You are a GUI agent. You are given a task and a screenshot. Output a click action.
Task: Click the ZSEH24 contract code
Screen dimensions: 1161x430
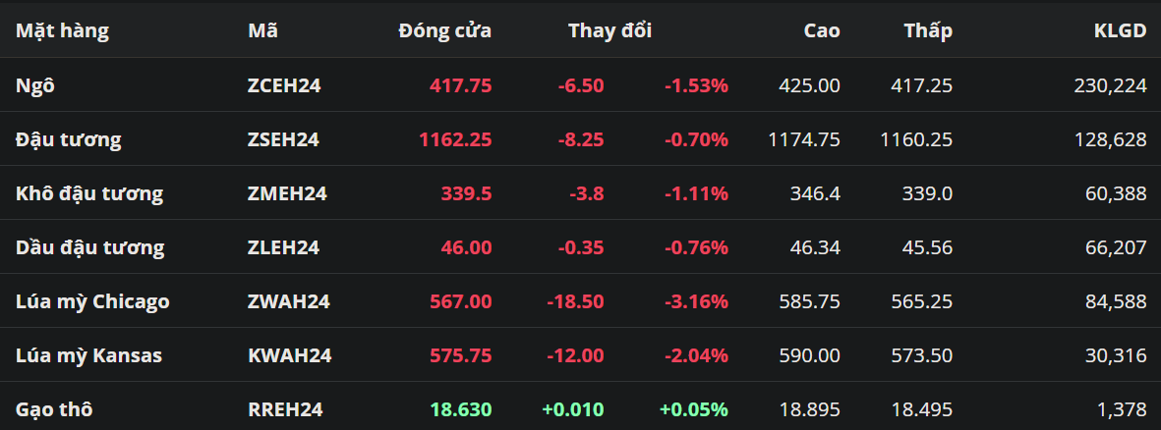tap(283, 139)
